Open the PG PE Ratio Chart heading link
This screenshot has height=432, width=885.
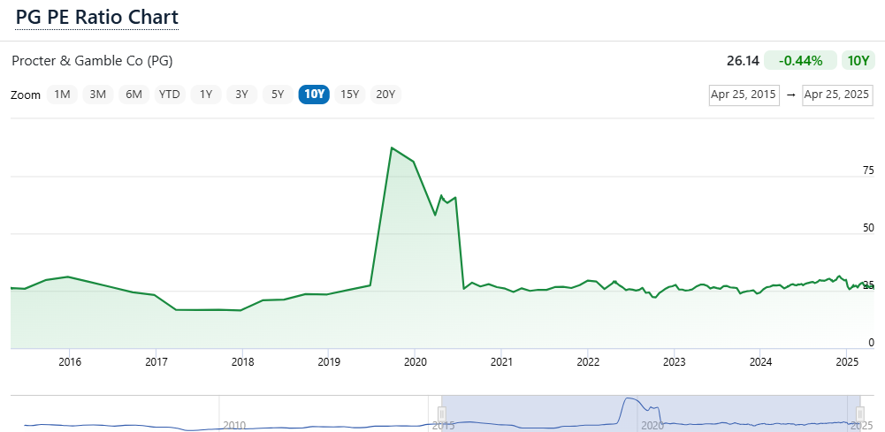point(97,17)
